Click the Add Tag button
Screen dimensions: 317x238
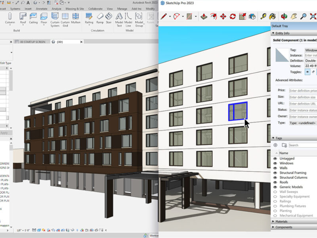tap(276, 145)
